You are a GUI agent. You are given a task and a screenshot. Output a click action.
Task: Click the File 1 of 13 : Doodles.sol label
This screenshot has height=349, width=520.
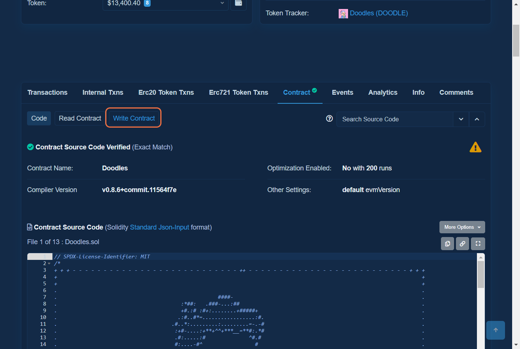tap(63, 242)
